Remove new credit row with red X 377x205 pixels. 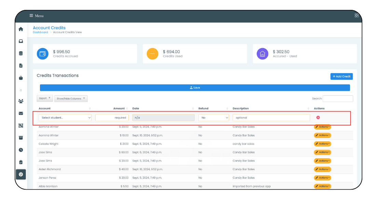pyautogui.click(x=318, y=118)
